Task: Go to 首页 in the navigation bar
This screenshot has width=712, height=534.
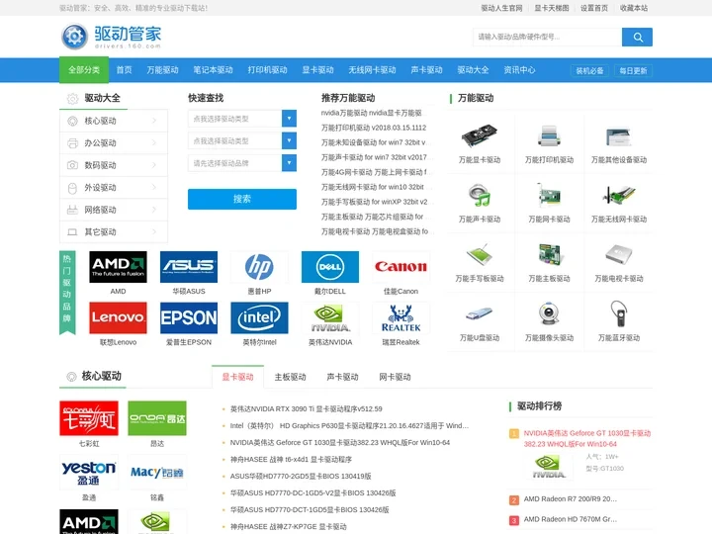Action: pyautogui.click(x=124, y=70)
